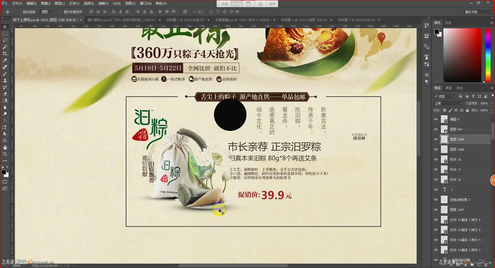This screenshot has height=268, width=495.
Task: Open the Character panel icon
Action: pos(427,75)
